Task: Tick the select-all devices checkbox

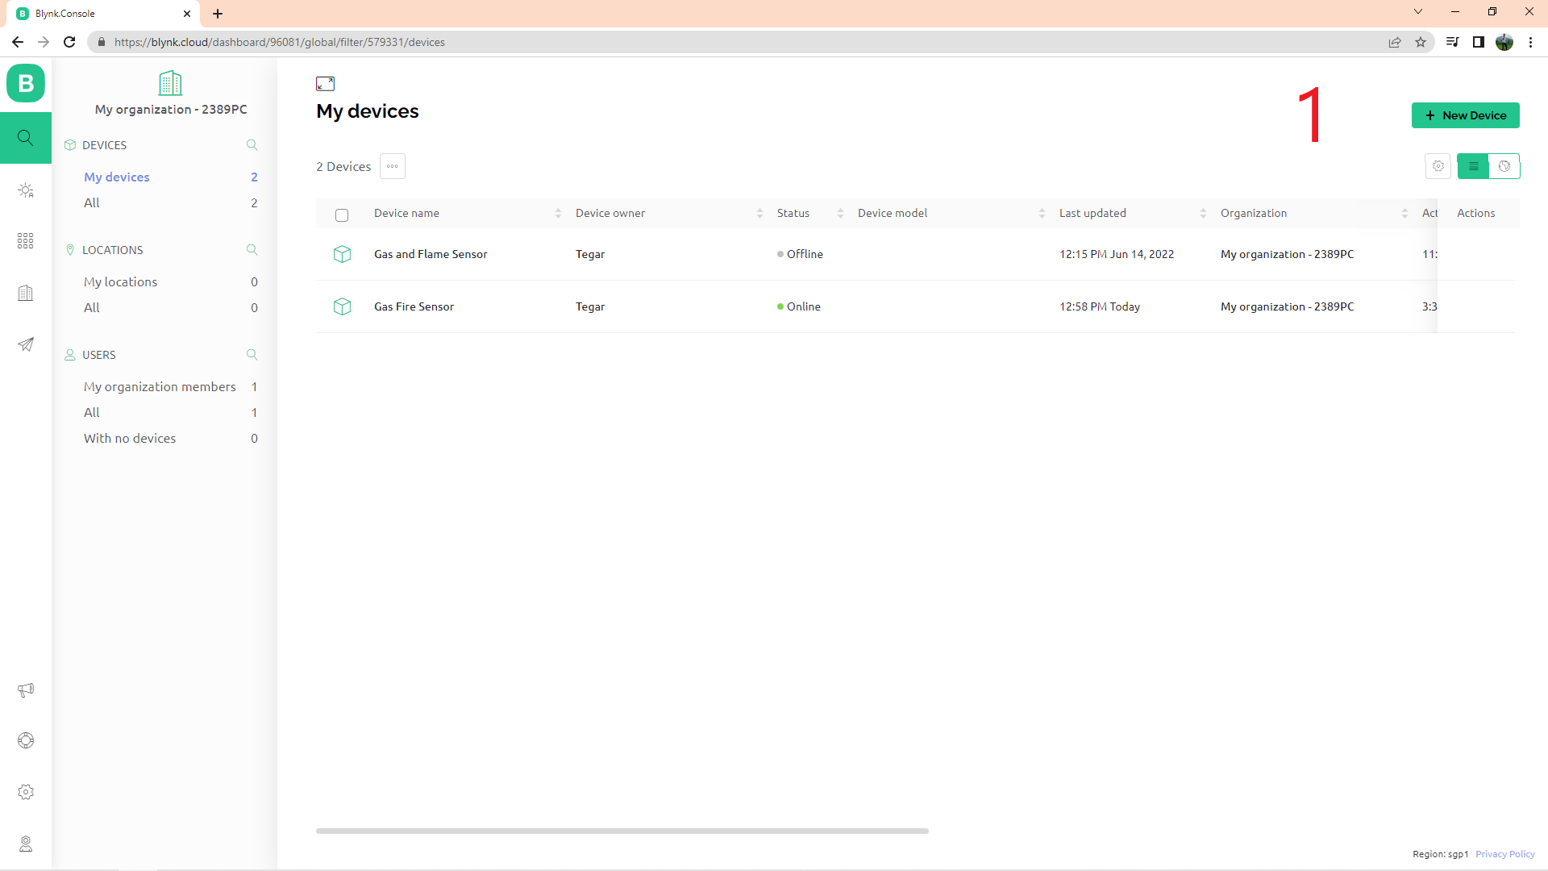Action: tap(342, 215)
